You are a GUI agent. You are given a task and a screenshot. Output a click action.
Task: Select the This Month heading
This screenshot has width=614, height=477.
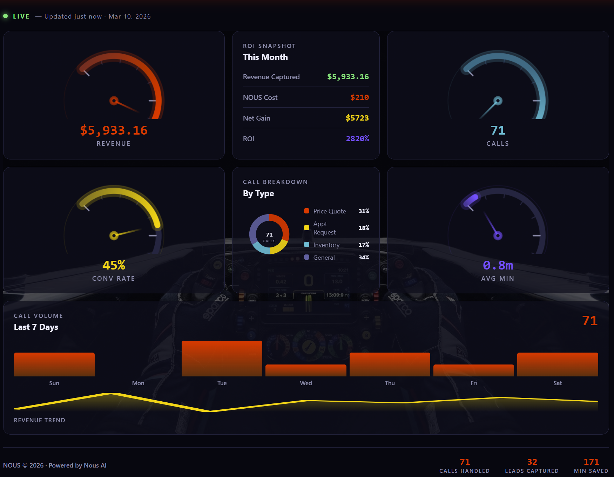click(265, 57)
